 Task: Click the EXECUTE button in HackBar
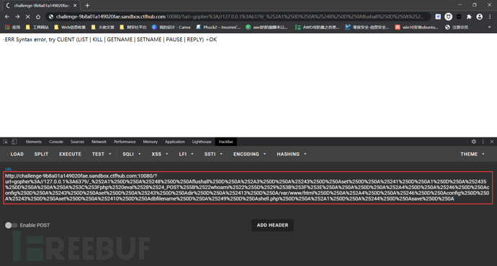(70, 154)
